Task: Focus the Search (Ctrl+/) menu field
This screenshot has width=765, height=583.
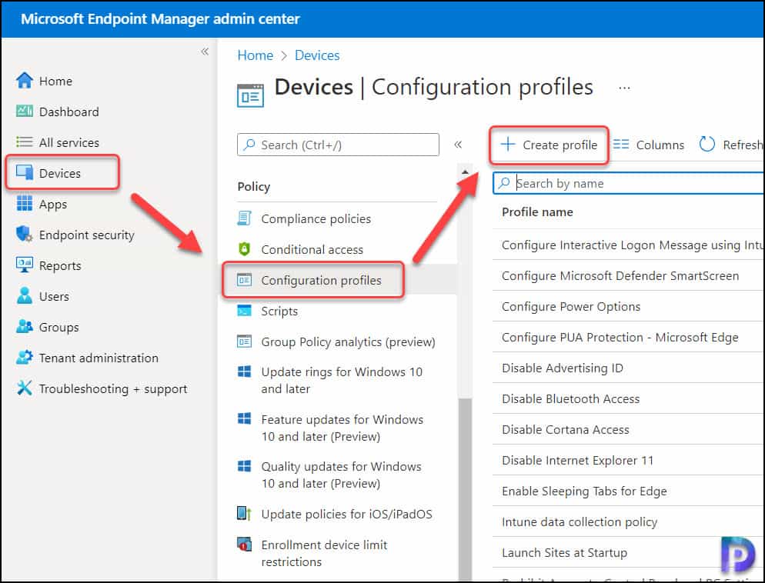Action: [x=338, y=145]
